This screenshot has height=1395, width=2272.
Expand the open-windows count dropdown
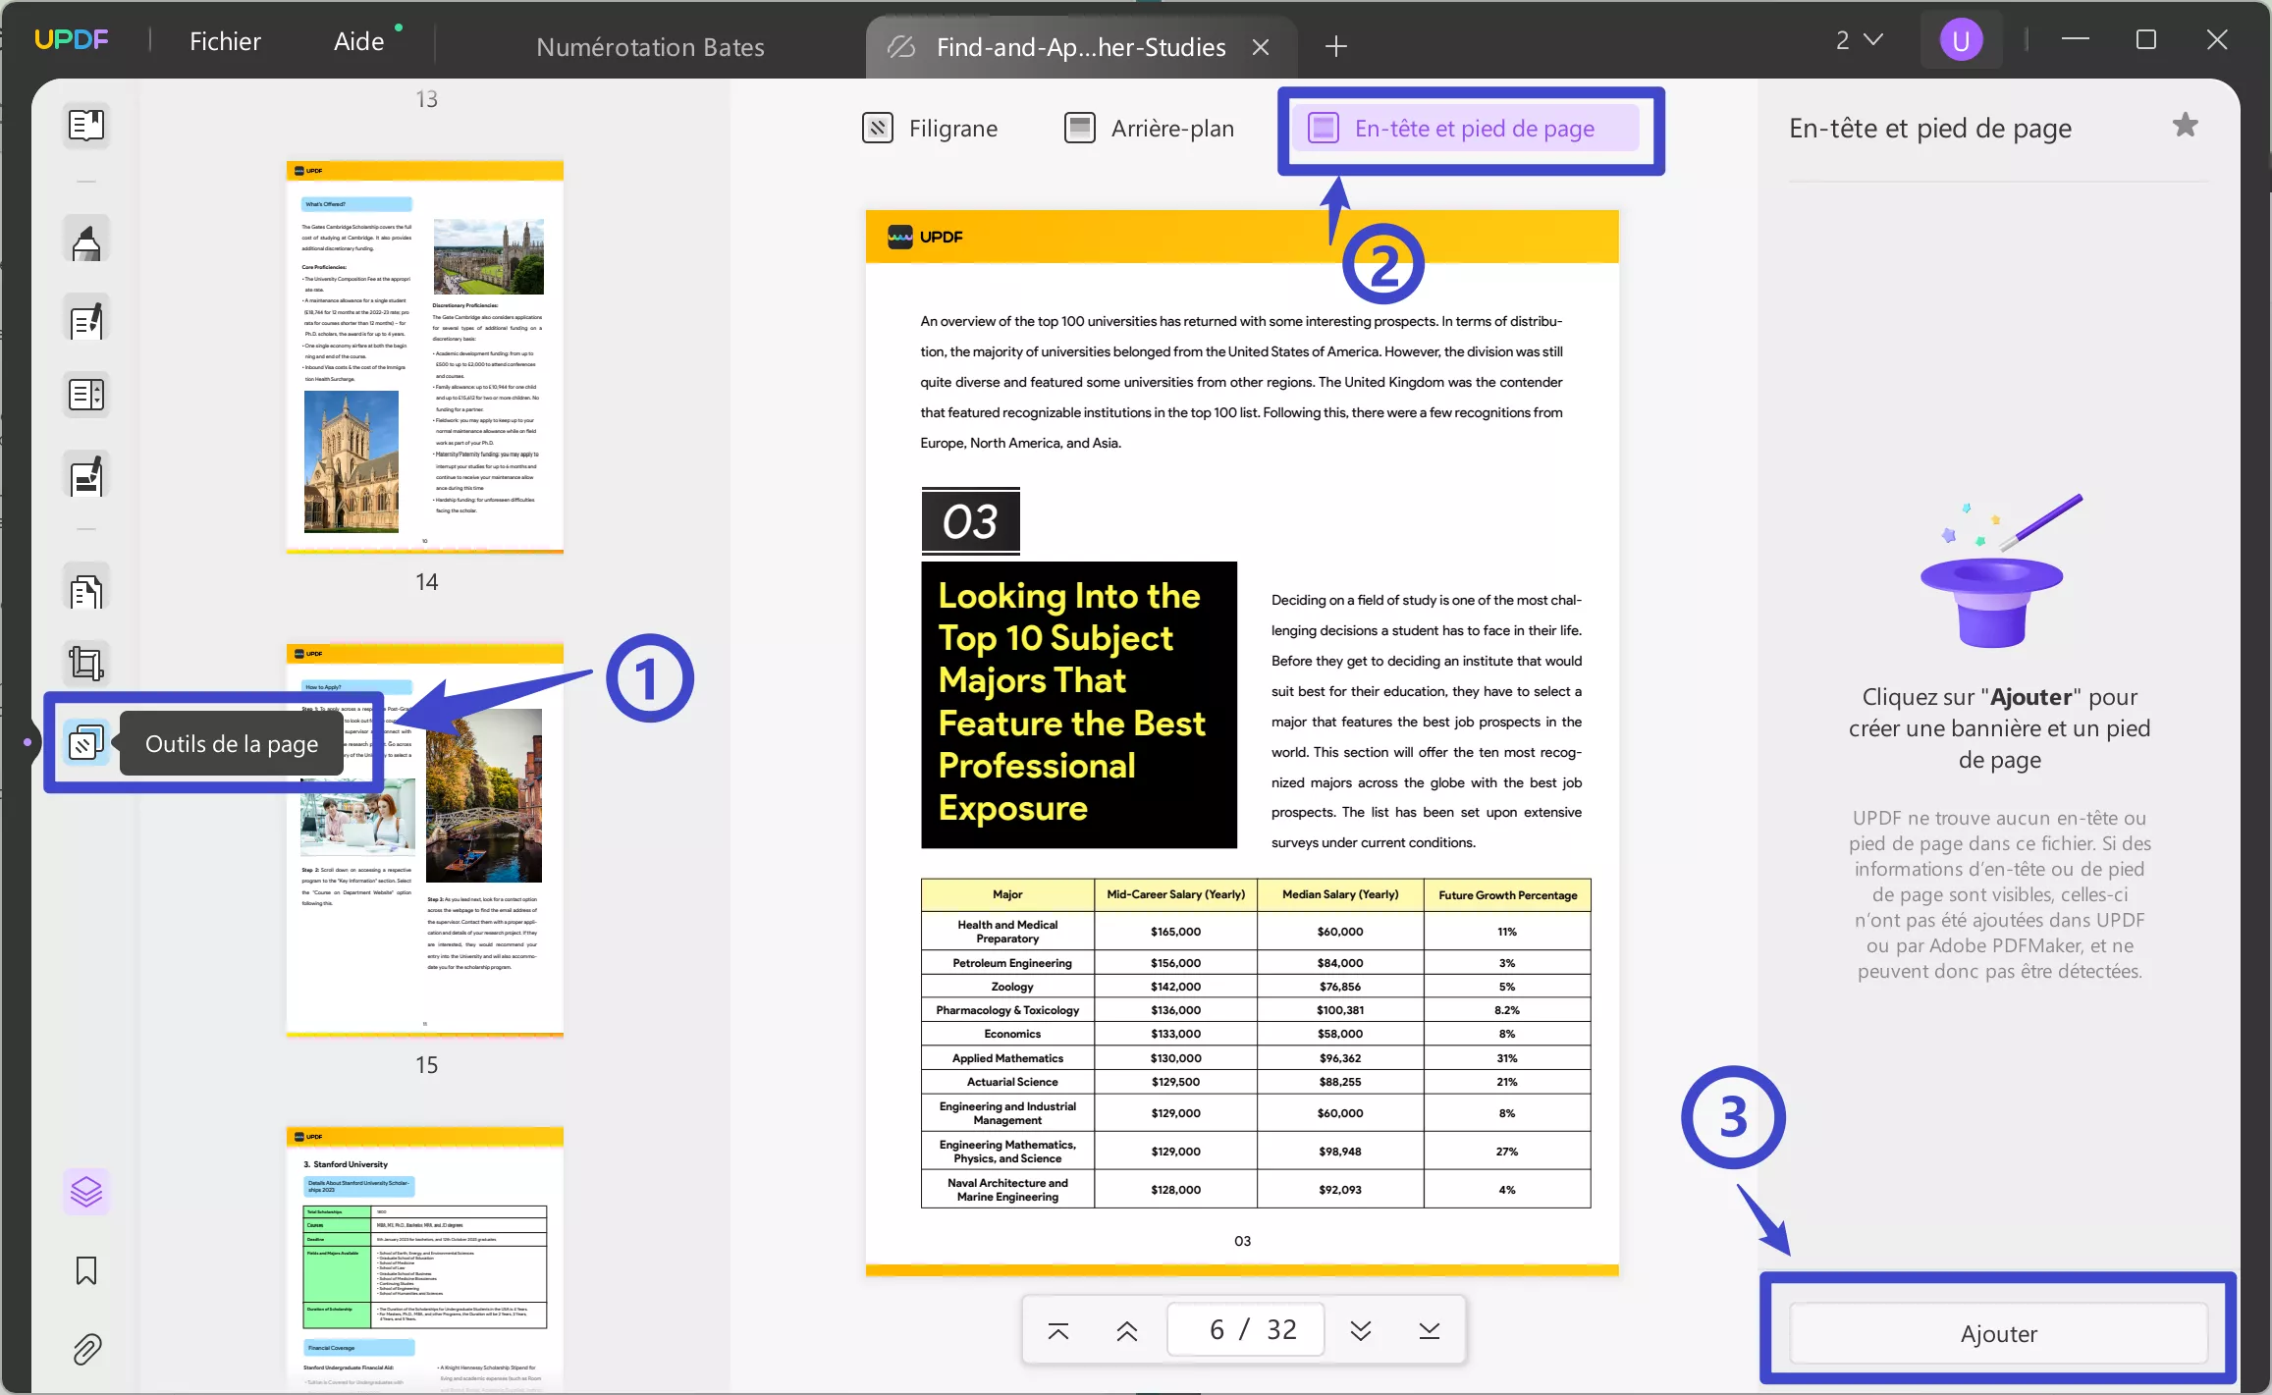pos(1859,40)
